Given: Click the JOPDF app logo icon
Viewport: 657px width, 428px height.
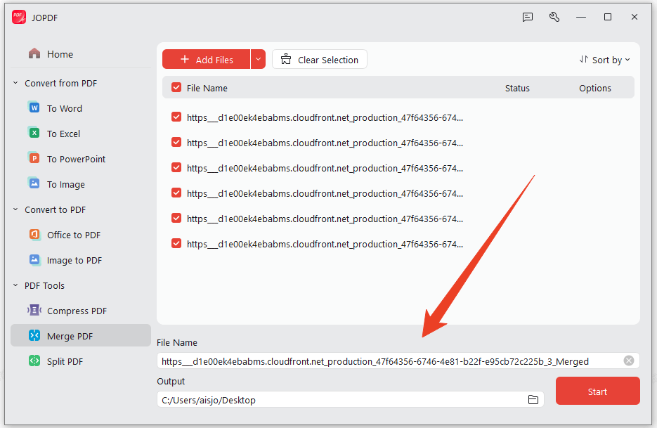Looking at the screenshot, I should pyautogui.click(x=19, y=17).
